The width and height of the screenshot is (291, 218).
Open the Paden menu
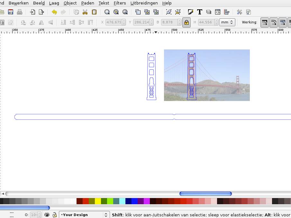tap(87, 3)
